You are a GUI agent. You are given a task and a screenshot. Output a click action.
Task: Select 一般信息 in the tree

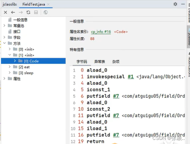(x=20, y=20)
